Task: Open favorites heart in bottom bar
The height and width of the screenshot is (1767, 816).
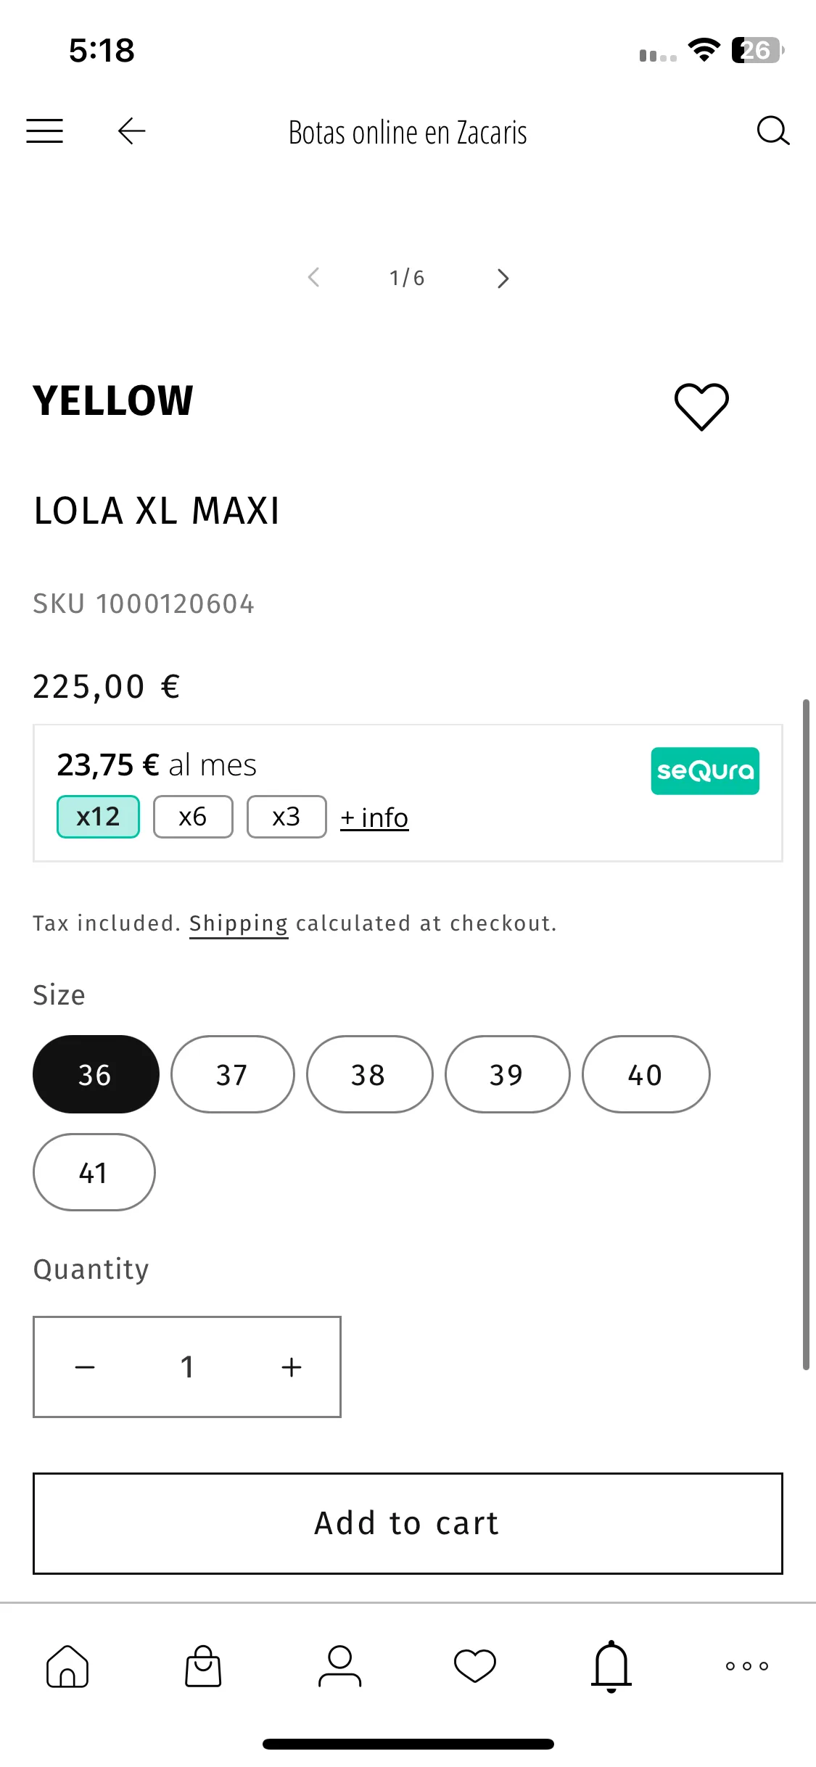Action: click(x=475, y=1665)
